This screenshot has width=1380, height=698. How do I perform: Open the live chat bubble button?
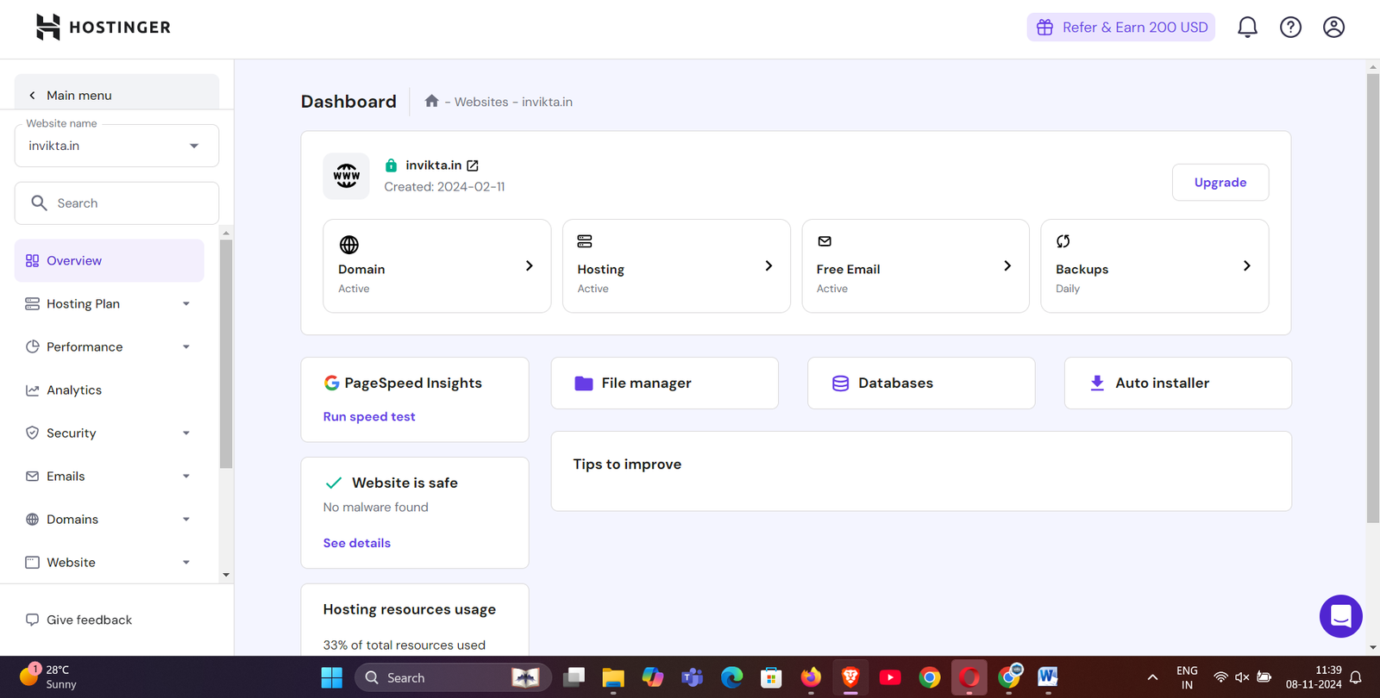point(1341,616)
